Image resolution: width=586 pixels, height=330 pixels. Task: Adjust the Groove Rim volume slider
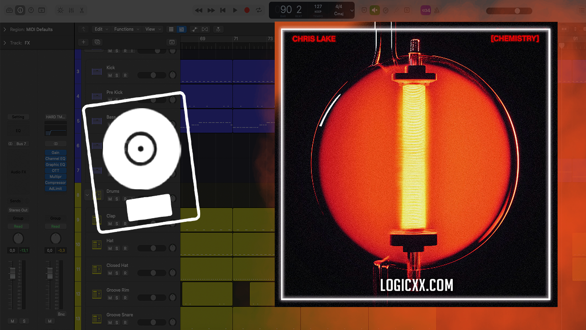tap(152, 298)
